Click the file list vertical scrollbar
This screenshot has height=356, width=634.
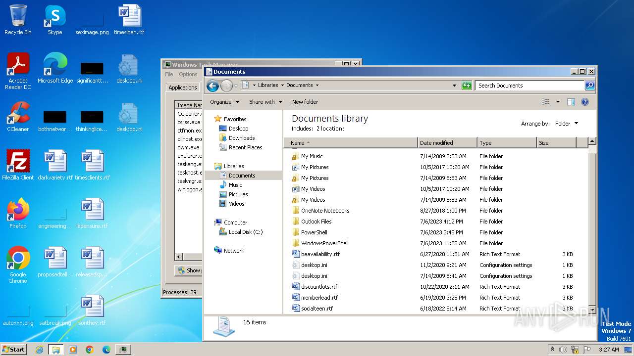point(592,225)
